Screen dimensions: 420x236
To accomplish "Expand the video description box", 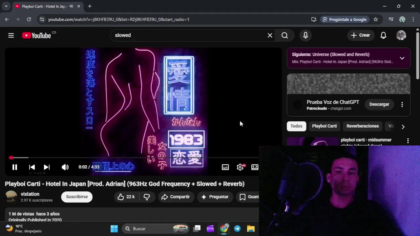I will [132, 214].
